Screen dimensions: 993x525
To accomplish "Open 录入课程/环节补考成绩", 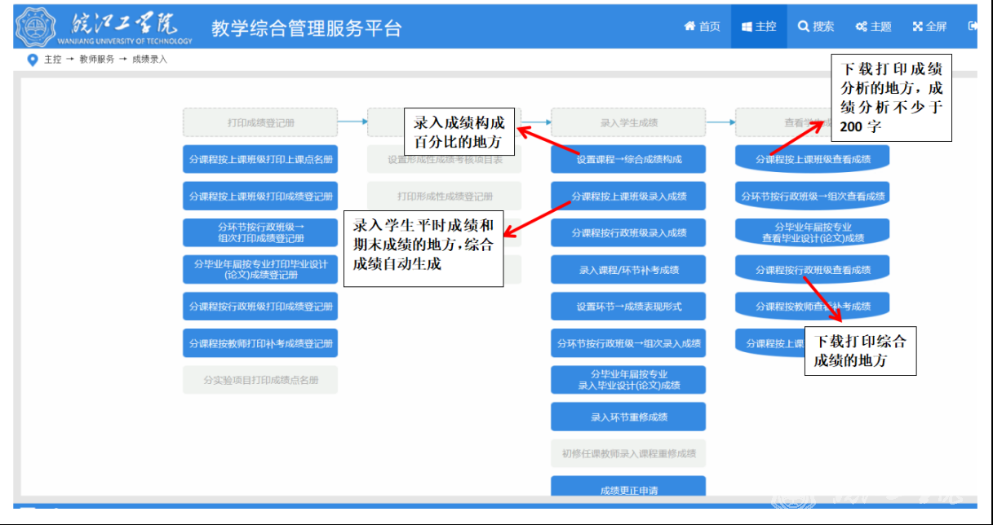I will [x=628, y=270].
